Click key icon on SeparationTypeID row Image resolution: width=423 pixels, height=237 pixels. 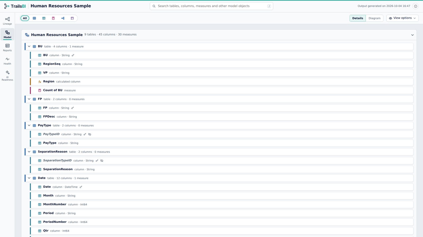click(97, 161)
